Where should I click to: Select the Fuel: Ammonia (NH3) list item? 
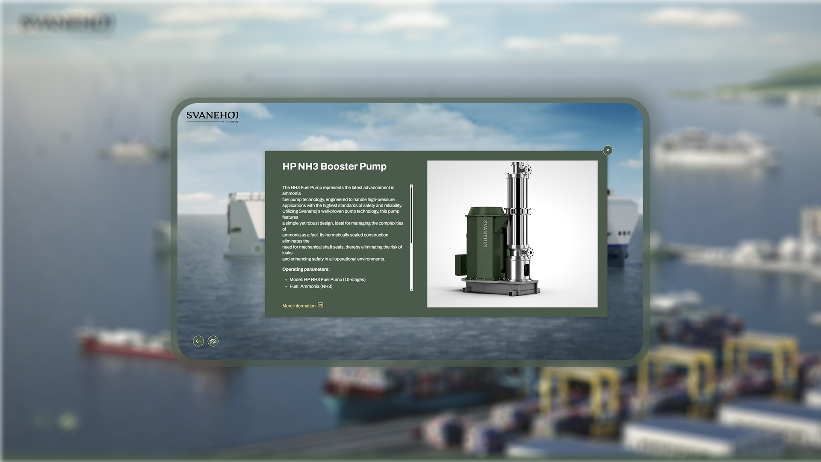pyautogui.click(x=311, y=286)
